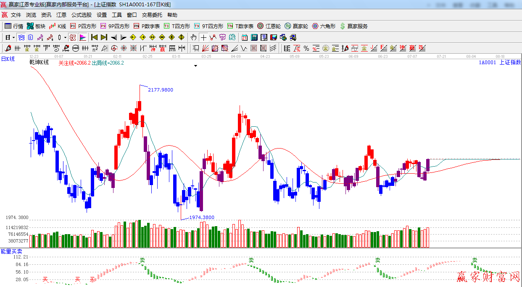The image size is (522, 287).
Task: Open the 江恩轮 (Gann wheel) tool
Action: (269, 26)
